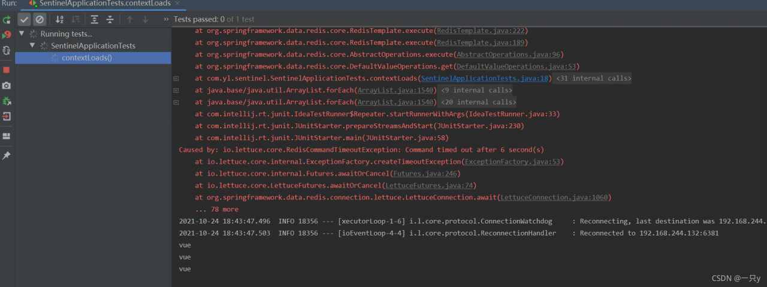Open the layout settings icon in left gutter
The width and height of the screenshot is (767, 287).
click(7, 137)
